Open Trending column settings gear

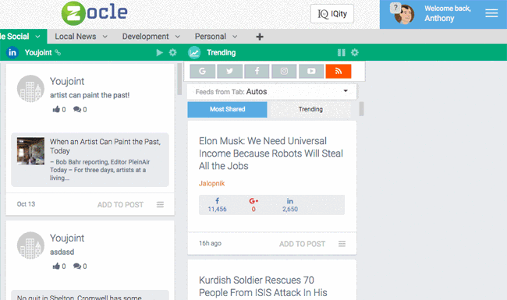(x=355, y=52)
